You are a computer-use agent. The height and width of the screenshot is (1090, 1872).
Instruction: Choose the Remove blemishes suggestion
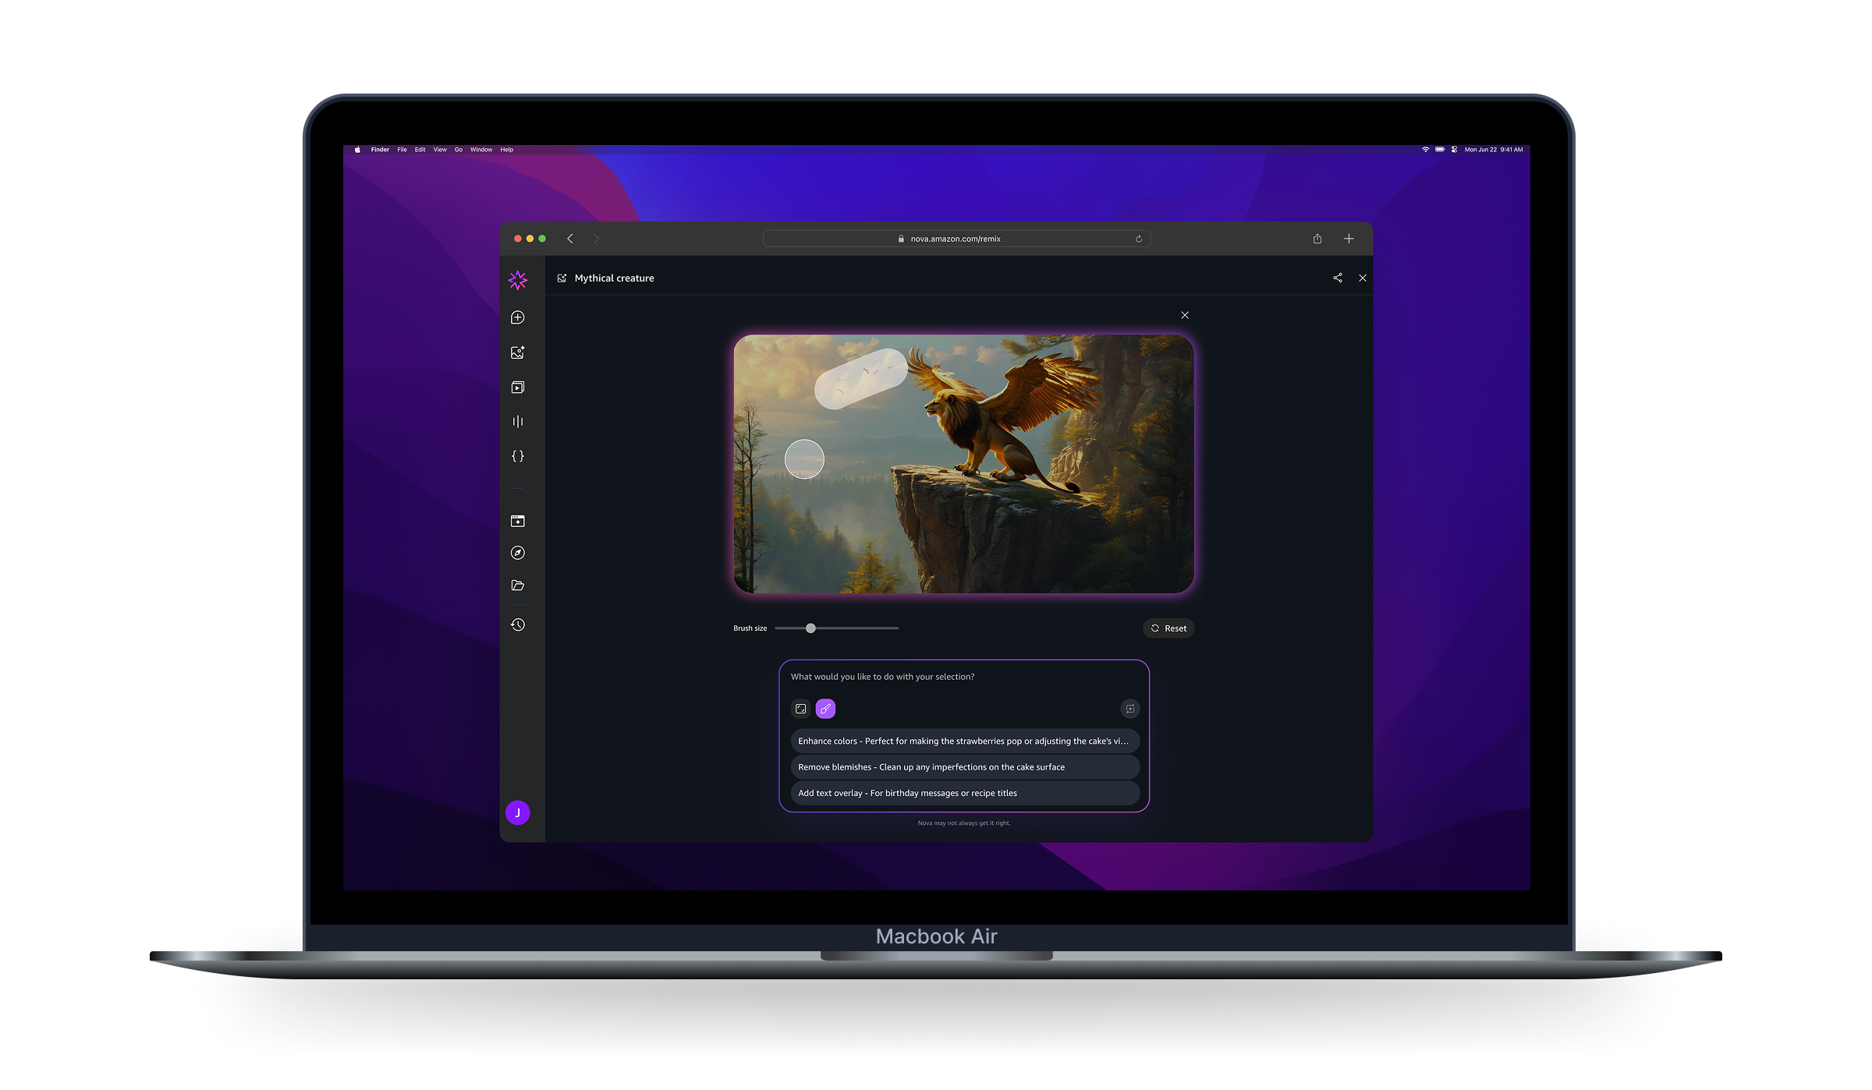pyautogui.click(x=964, y=767)
